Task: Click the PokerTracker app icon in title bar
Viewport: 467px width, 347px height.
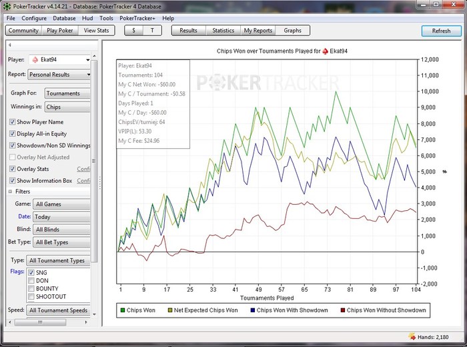Action: tap(7, 6)
